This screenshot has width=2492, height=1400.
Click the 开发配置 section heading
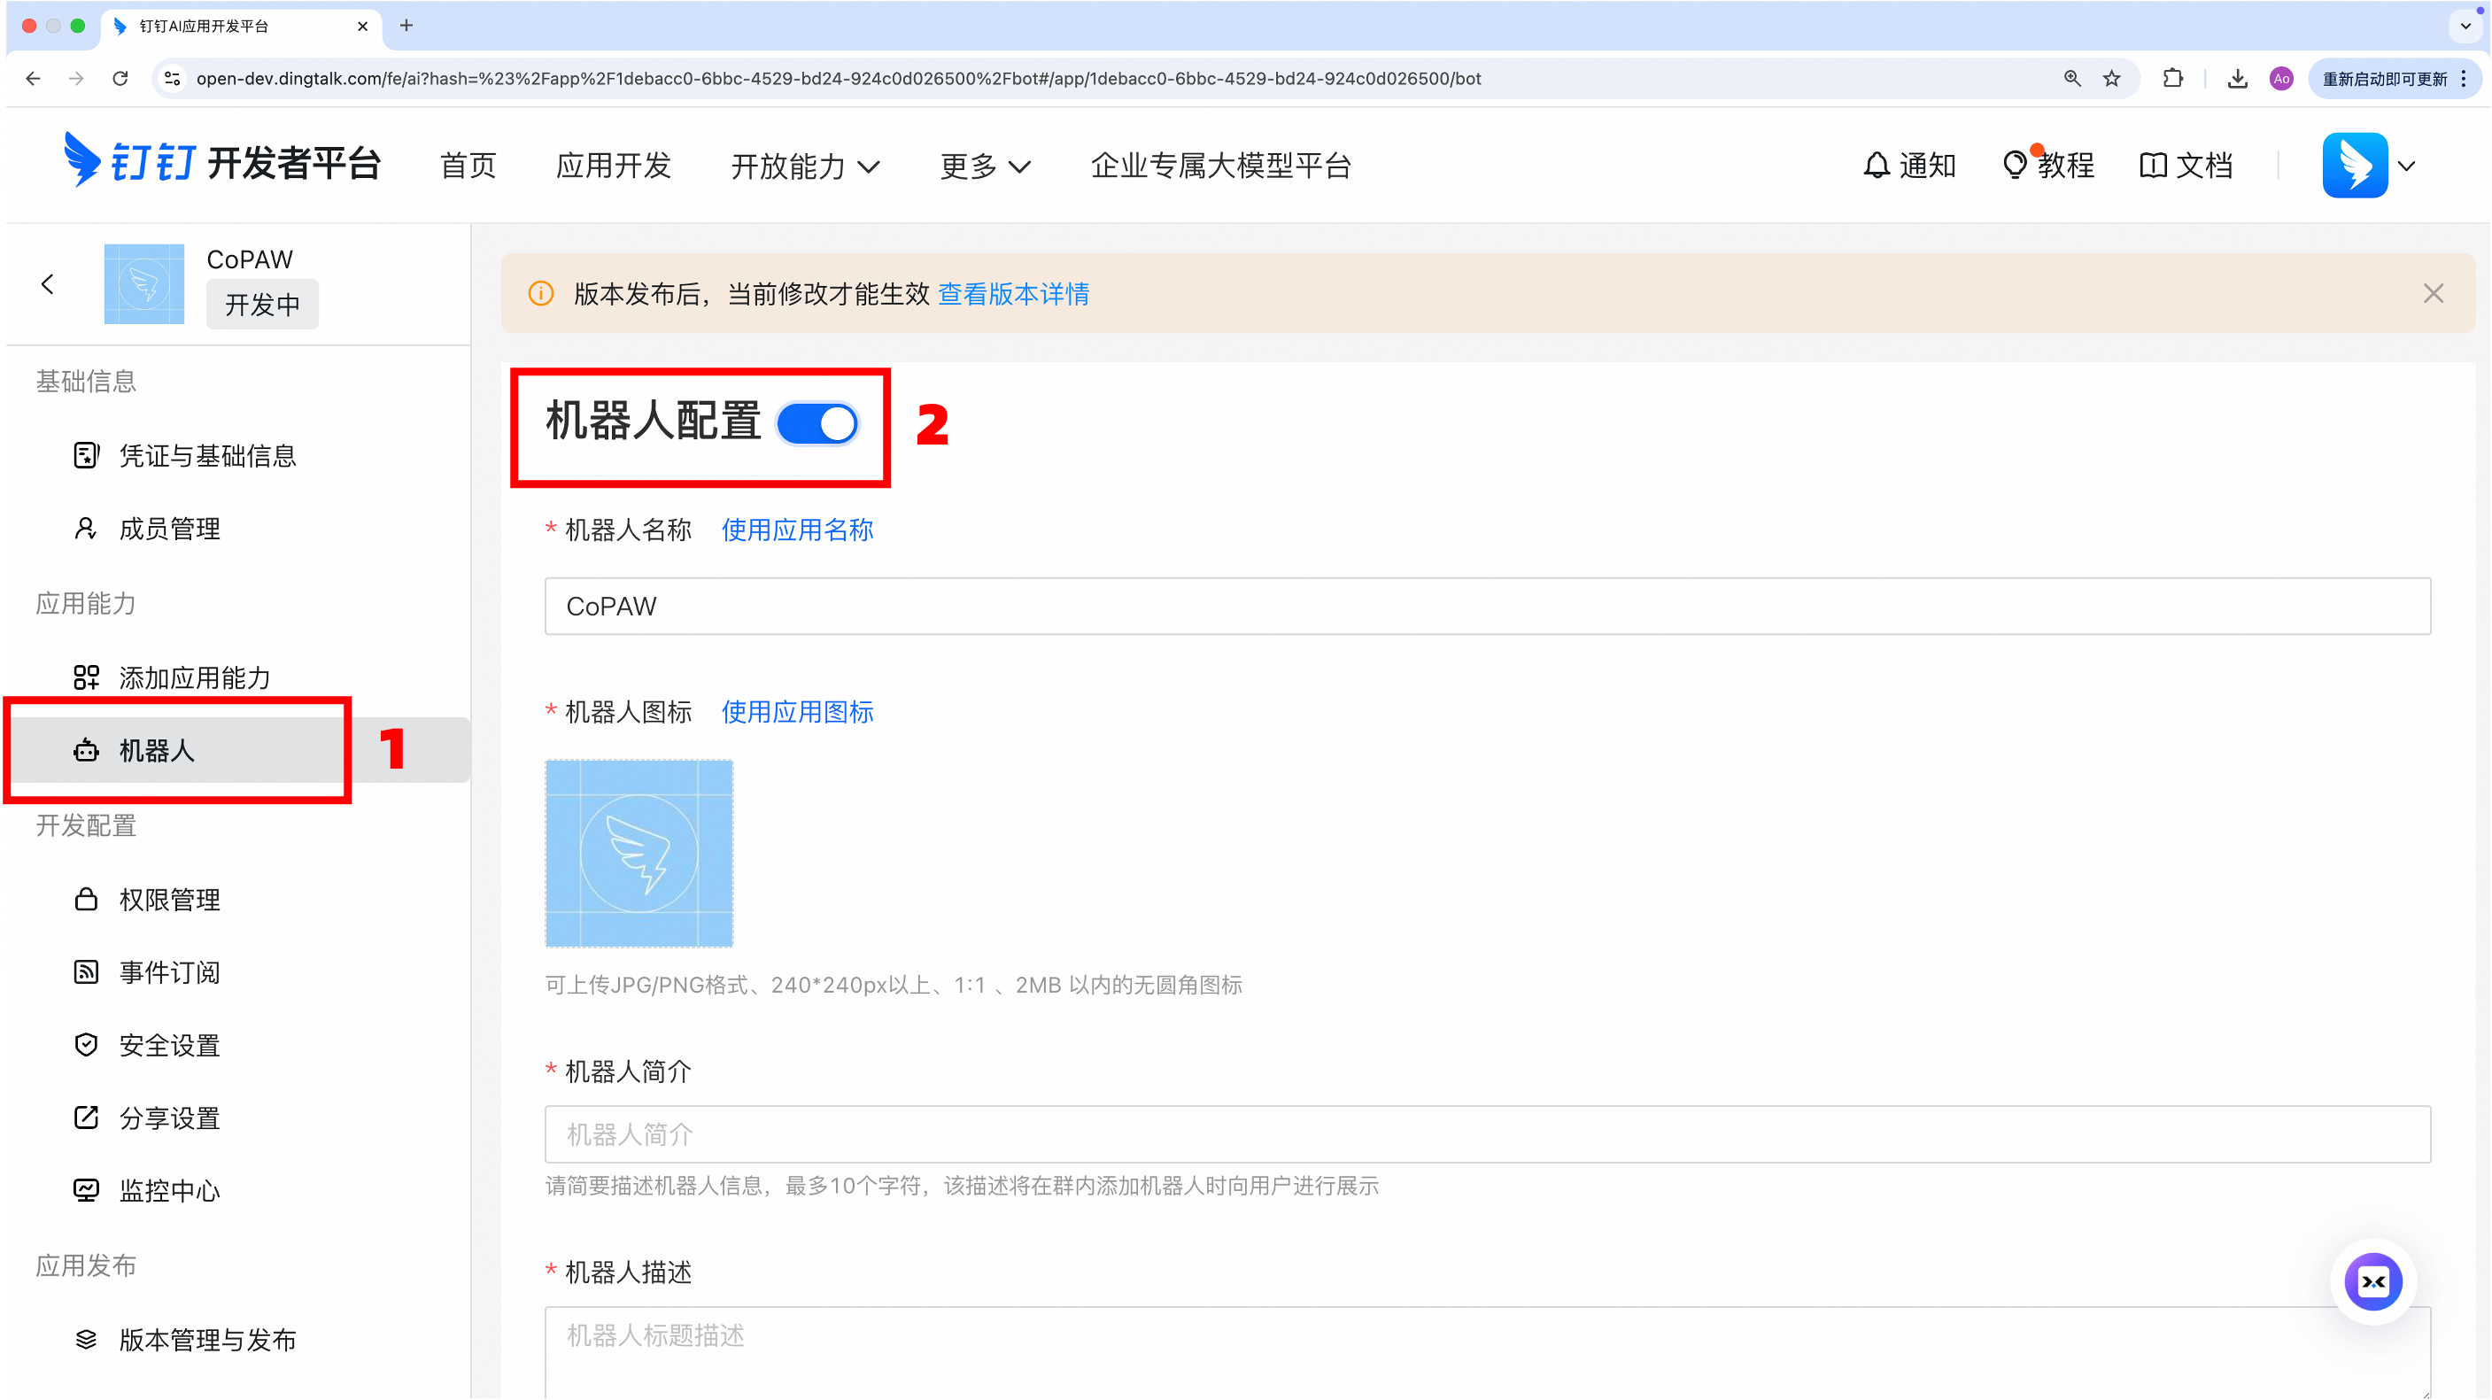click(86, 825)
